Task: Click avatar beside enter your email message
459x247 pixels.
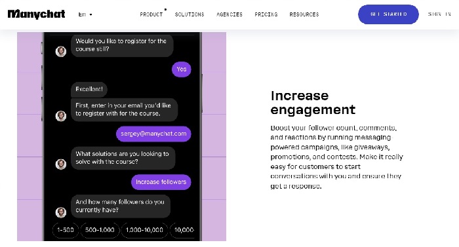Action: coord(61,116)
